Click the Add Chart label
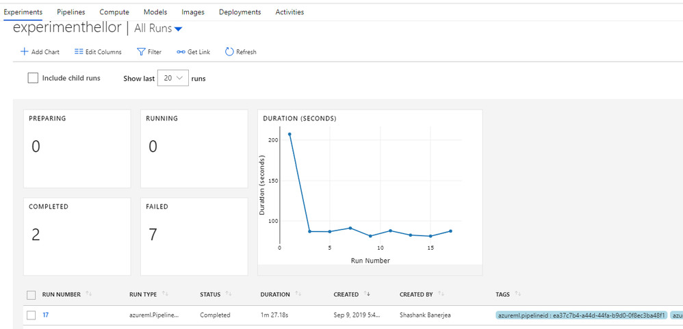 [x=45, y=52]
